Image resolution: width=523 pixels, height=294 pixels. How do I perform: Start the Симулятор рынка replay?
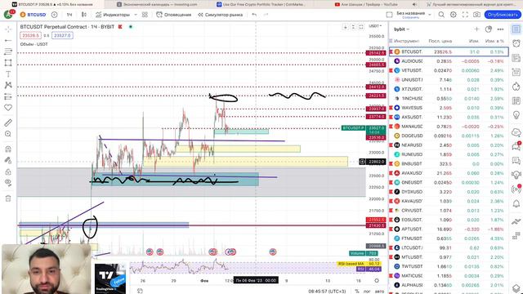pyautogui.click(x=220, y=15)
